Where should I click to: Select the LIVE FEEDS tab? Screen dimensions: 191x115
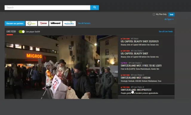[11, 32]
